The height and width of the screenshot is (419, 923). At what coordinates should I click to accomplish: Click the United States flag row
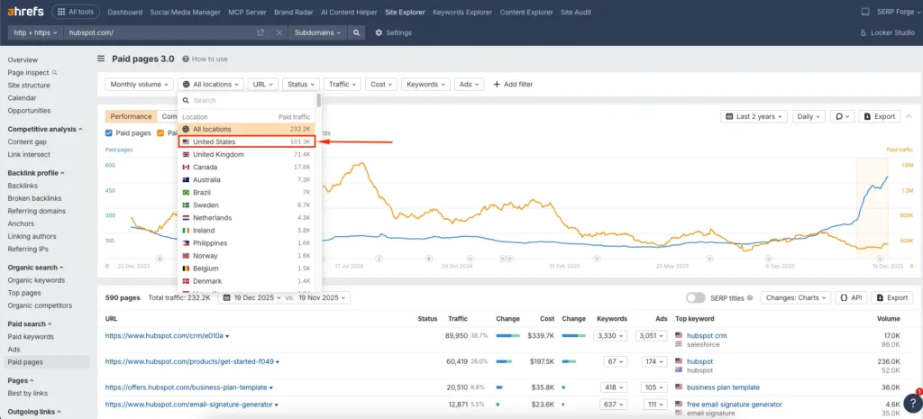[247, 141]
